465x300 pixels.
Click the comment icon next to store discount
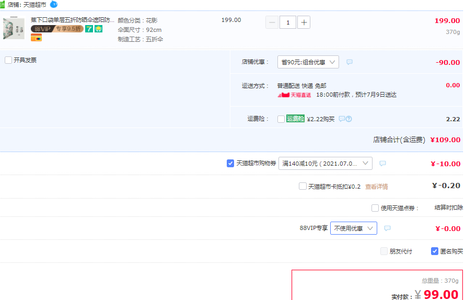coord(350,62)
